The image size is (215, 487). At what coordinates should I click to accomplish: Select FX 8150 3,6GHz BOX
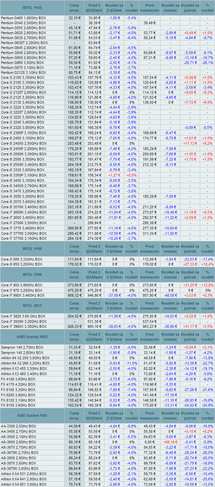click(x=18, y=406)
